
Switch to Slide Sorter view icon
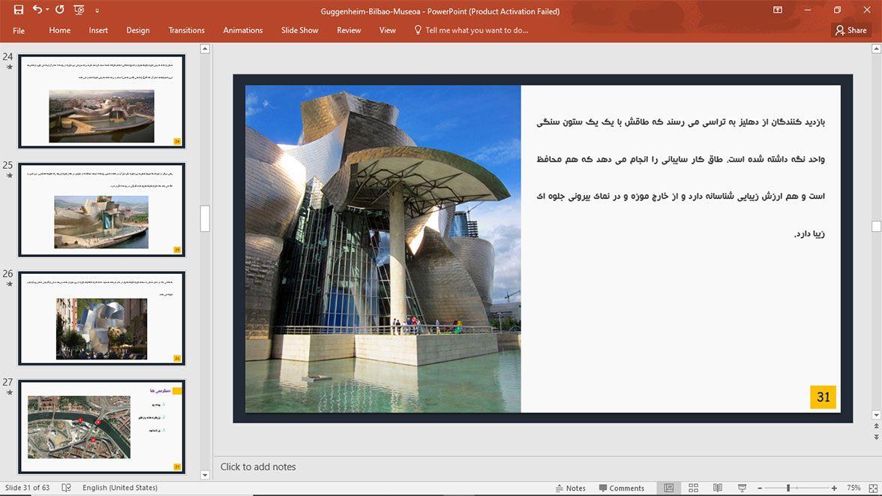(694, 488)
